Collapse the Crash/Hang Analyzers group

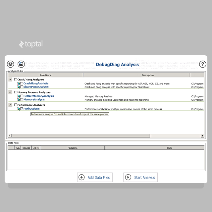coord(10,79)
